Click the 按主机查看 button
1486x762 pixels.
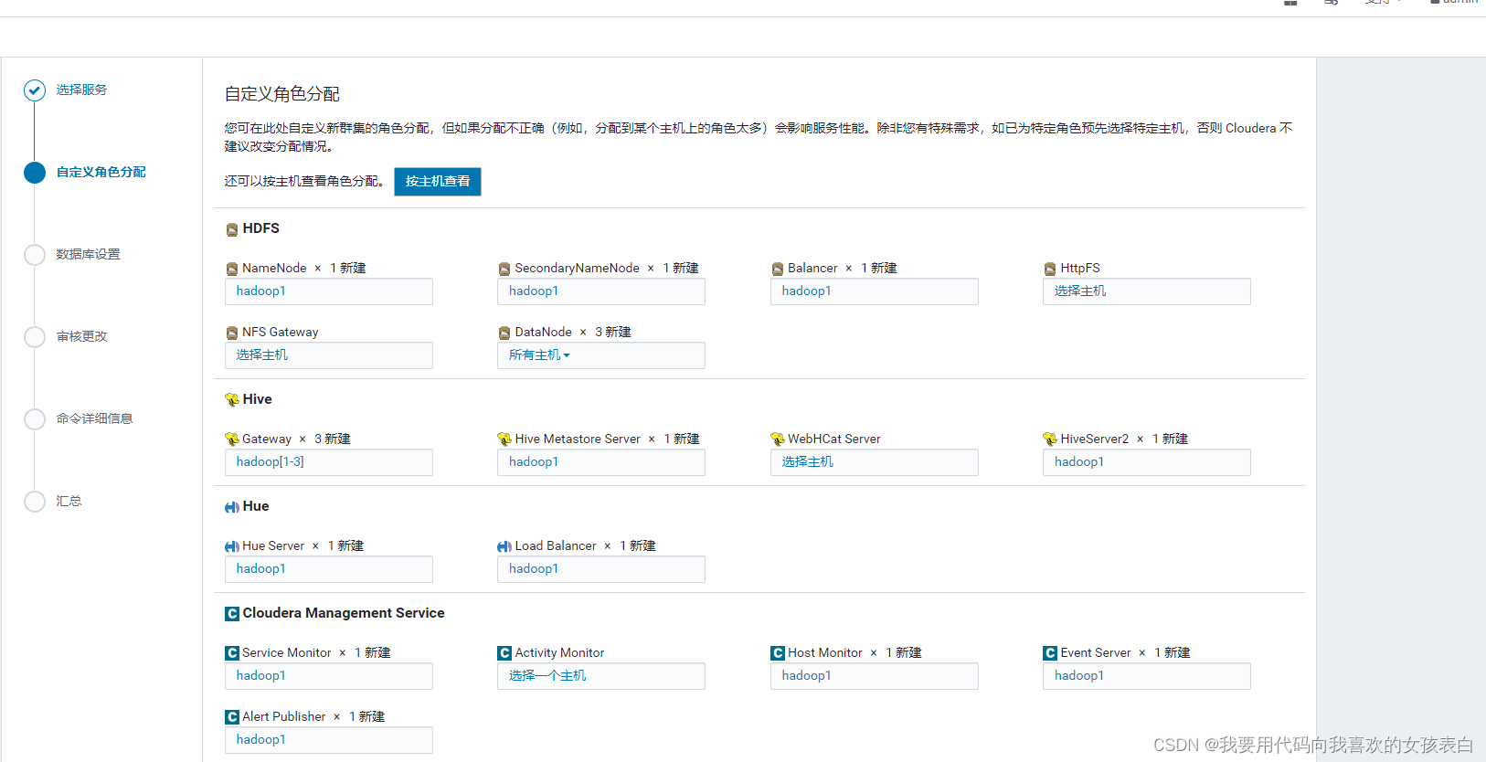pos(438,182)
